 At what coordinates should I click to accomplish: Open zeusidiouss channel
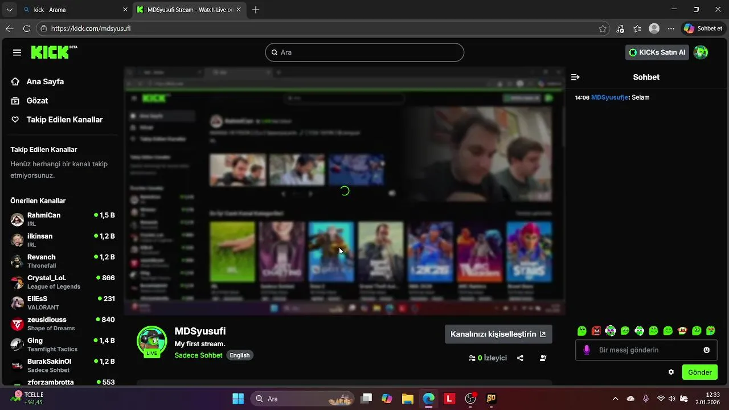pyautogui.click(x=63, y=323)
